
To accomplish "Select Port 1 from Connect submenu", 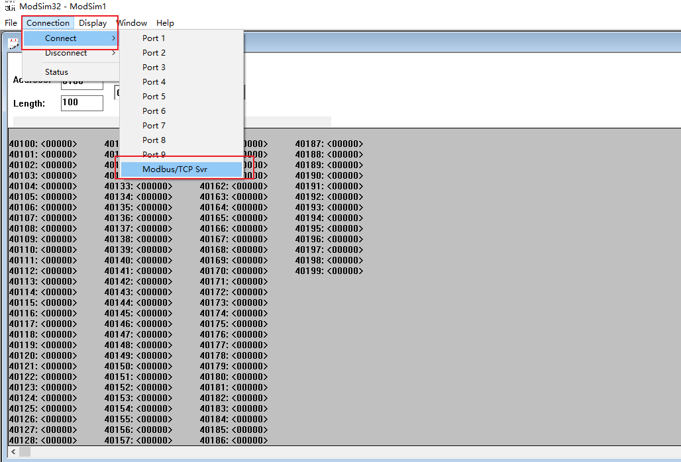I will [154, 38].
